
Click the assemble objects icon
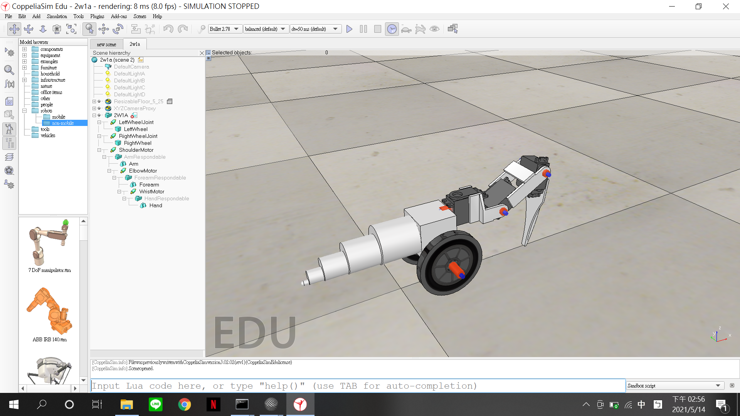click(x=135, y=29)
